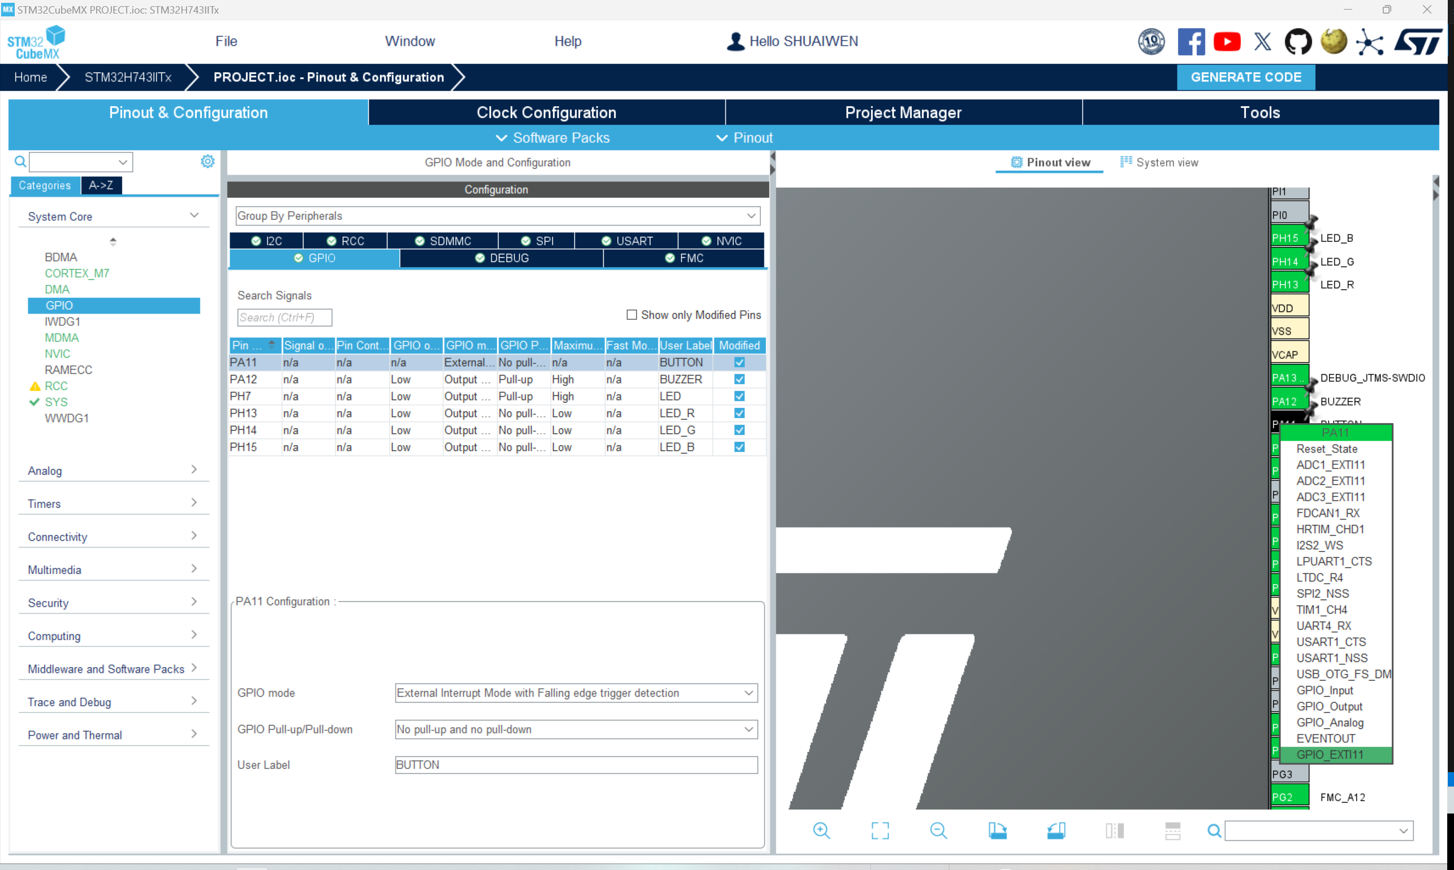The height and width of the screenshot is (870, 1454).
Task: Expand the Pinout dropdown menu
Action: click(745, 138)
